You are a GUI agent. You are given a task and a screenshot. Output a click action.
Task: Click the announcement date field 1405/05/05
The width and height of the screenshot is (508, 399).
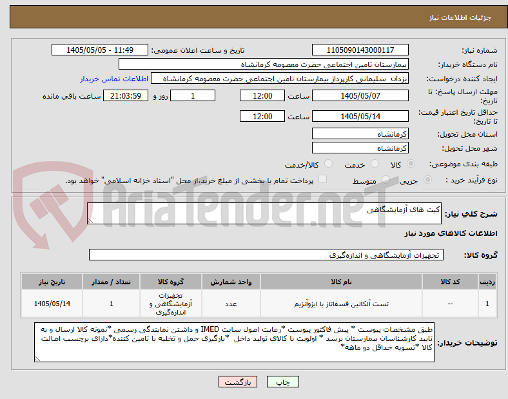tap(100, 50)
